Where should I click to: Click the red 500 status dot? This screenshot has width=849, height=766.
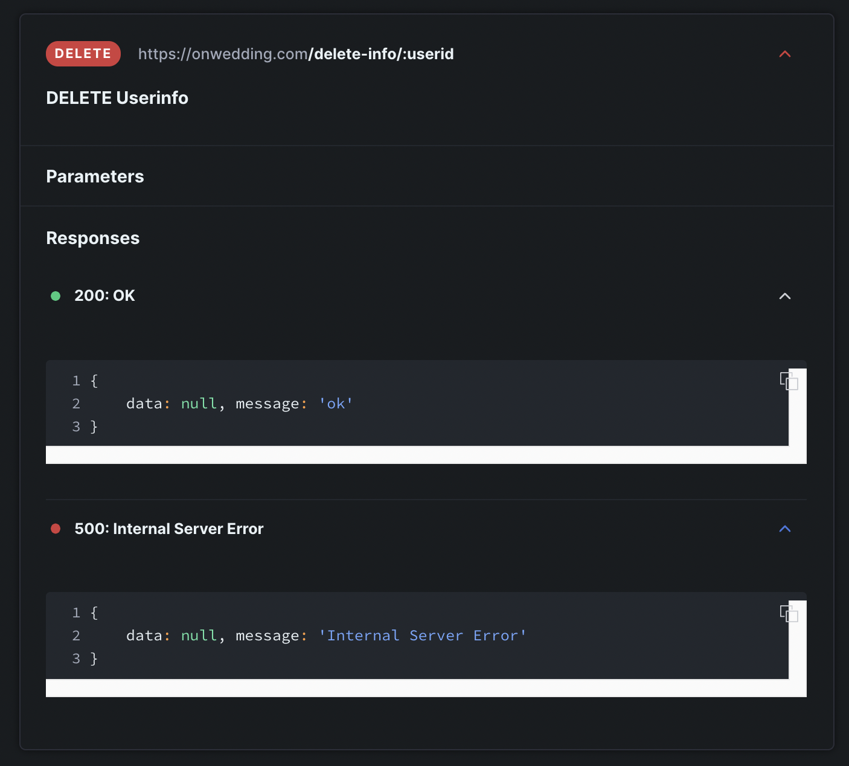pos(56,529)
